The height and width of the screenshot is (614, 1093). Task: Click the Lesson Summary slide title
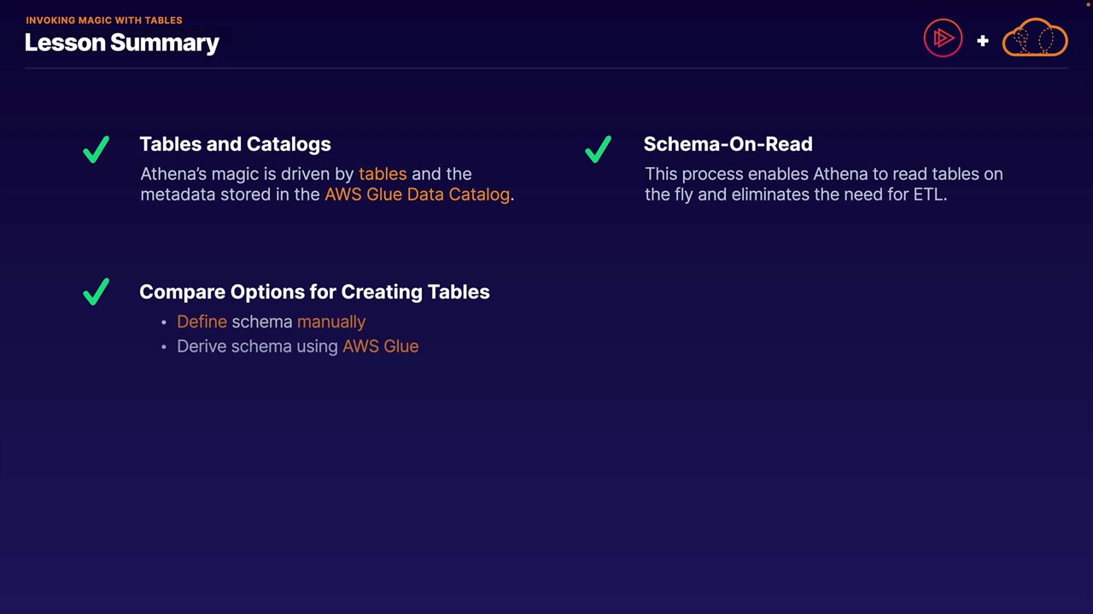coord(122,43)
